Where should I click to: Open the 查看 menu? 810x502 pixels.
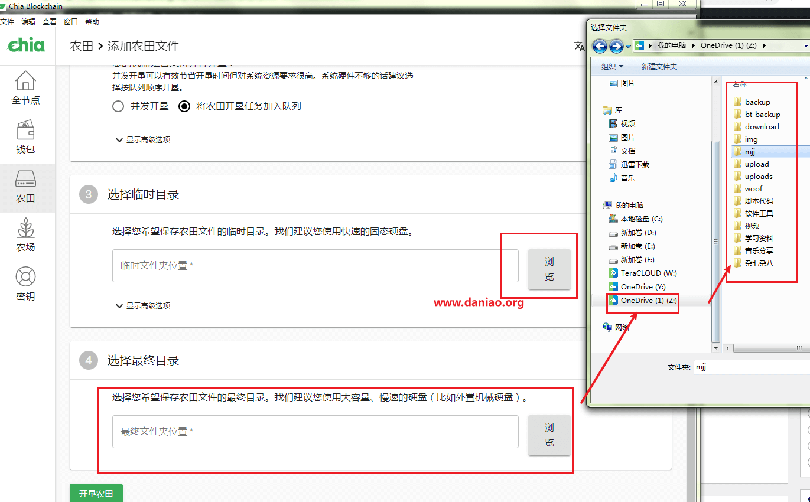pyautogui.click(x=50, y=22)
